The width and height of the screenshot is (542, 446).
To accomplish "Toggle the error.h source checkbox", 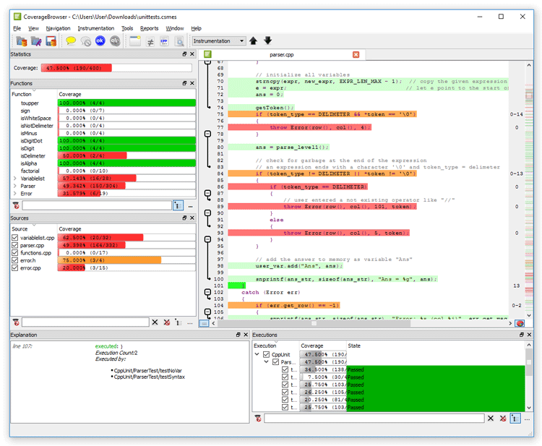I will [14, 260].
